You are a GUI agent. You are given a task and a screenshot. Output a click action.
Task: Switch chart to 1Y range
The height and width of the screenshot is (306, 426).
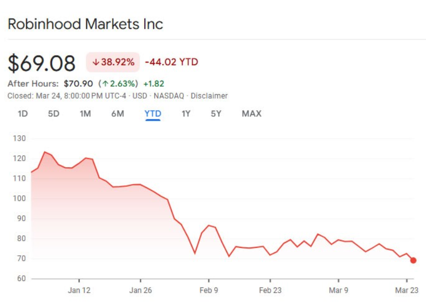186,114
